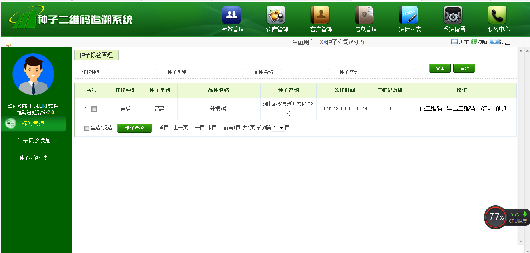Switch to the 种子标签管理 tab

96,54
